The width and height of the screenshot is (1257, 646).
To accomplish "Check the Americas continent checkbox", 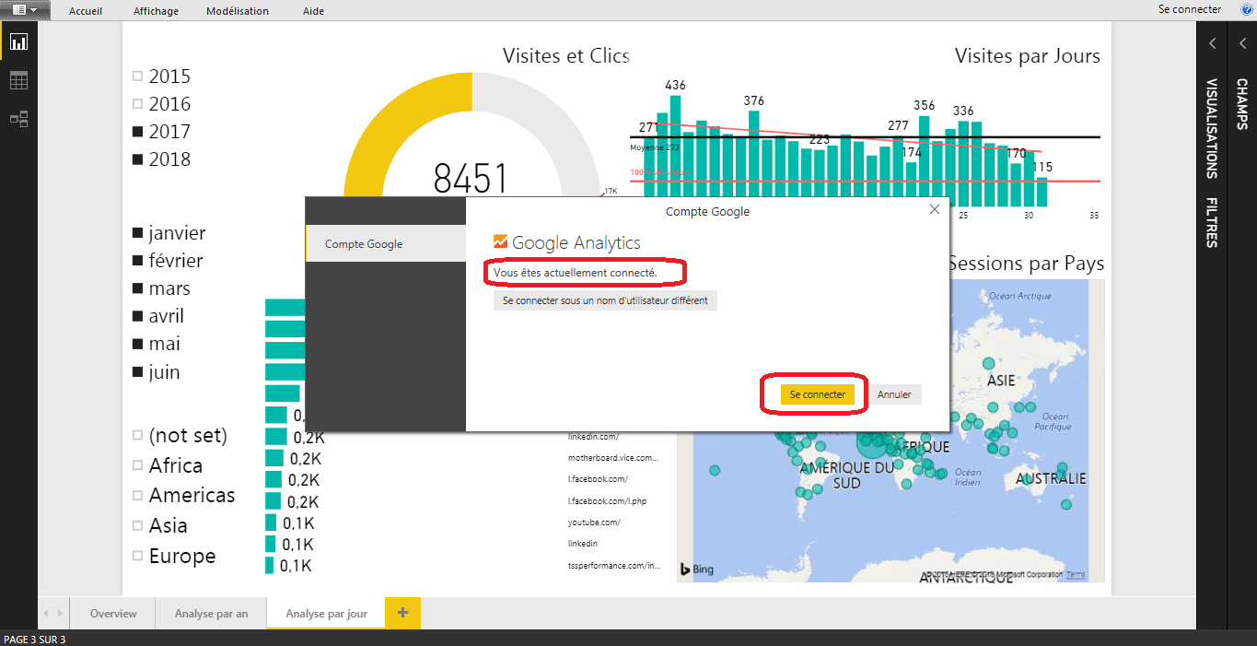I will 138,496.
